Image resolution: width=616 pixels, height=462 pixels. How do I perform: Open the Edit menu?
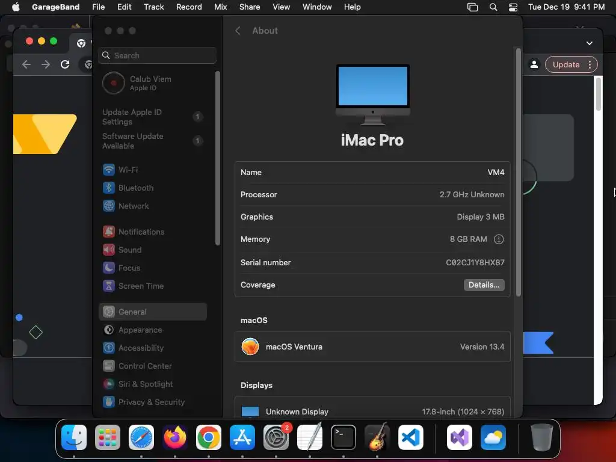pyautogui.click(x=124, y=7)
